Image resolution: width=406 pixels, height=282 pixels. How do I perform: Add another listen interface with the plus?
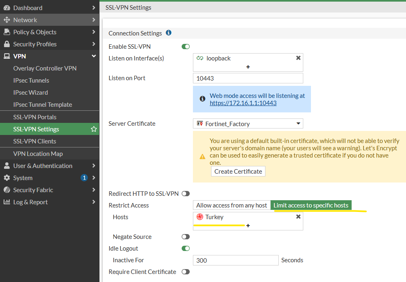tap(248, 67)
